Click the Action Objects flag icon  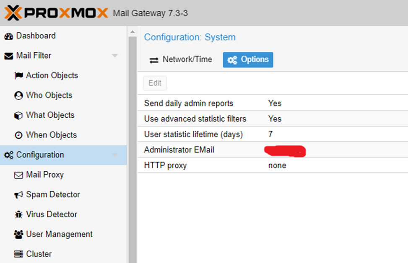coord(18,76)
